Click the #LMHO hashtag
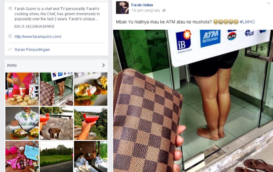This screenshot has height=172, width=273. (x=247, y=22)
